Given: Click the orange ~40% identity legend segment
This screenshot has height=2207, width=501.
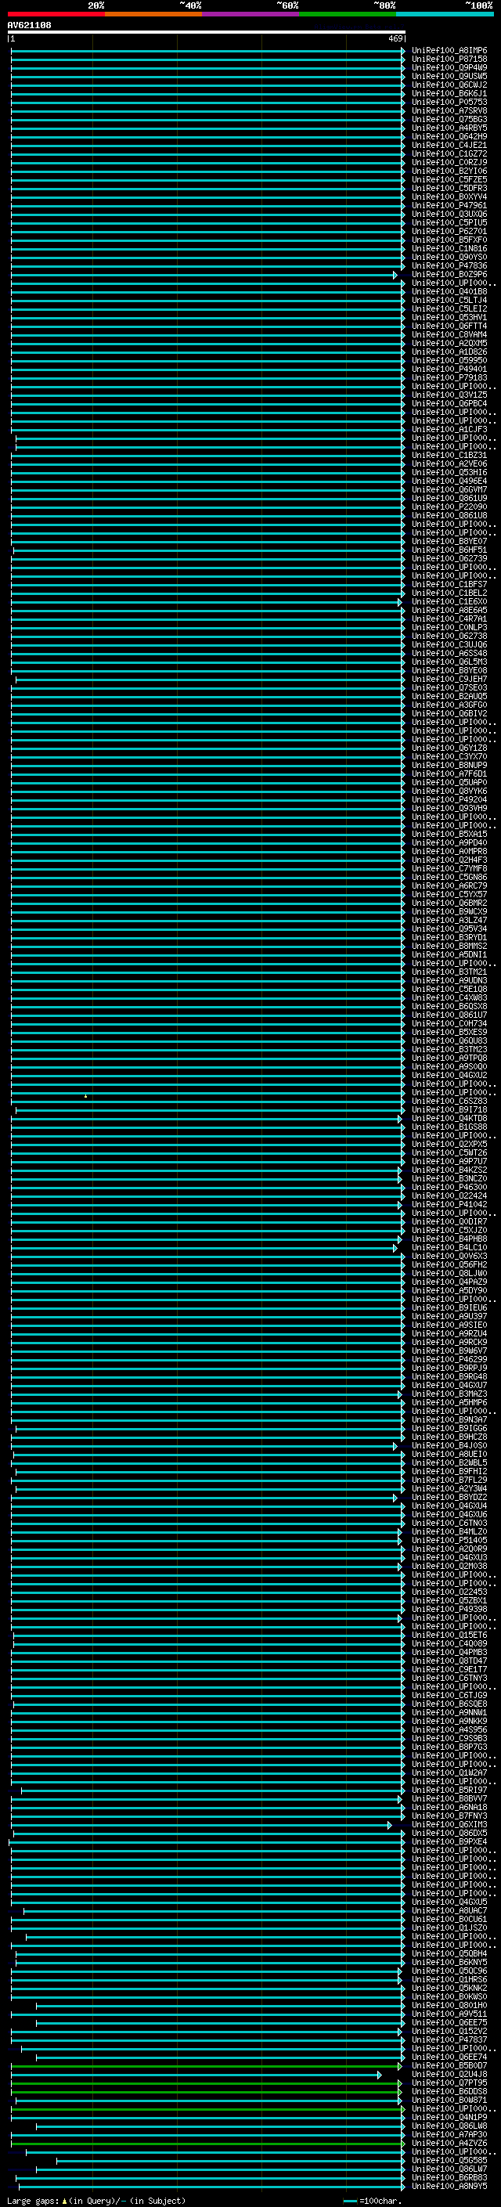Looking at the screenshot, I should pyautogui.click(x=153, y=14).
